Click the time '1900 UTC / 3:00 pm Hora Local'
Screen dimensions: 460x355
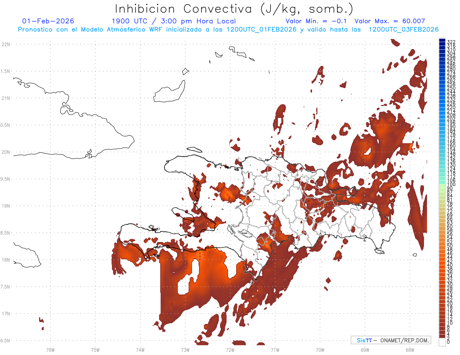click(174, 21)
